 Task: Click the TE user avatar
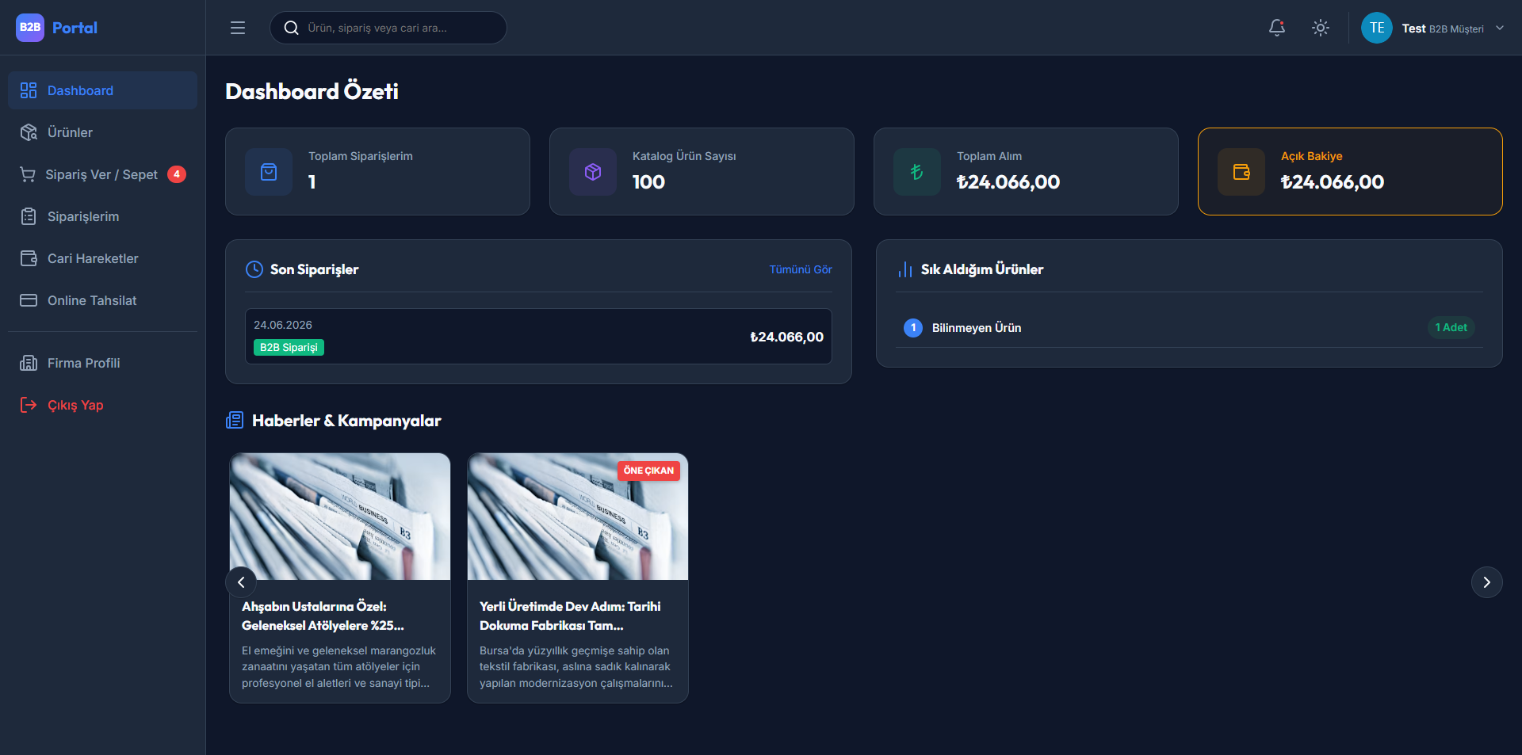pos(1377,28)
